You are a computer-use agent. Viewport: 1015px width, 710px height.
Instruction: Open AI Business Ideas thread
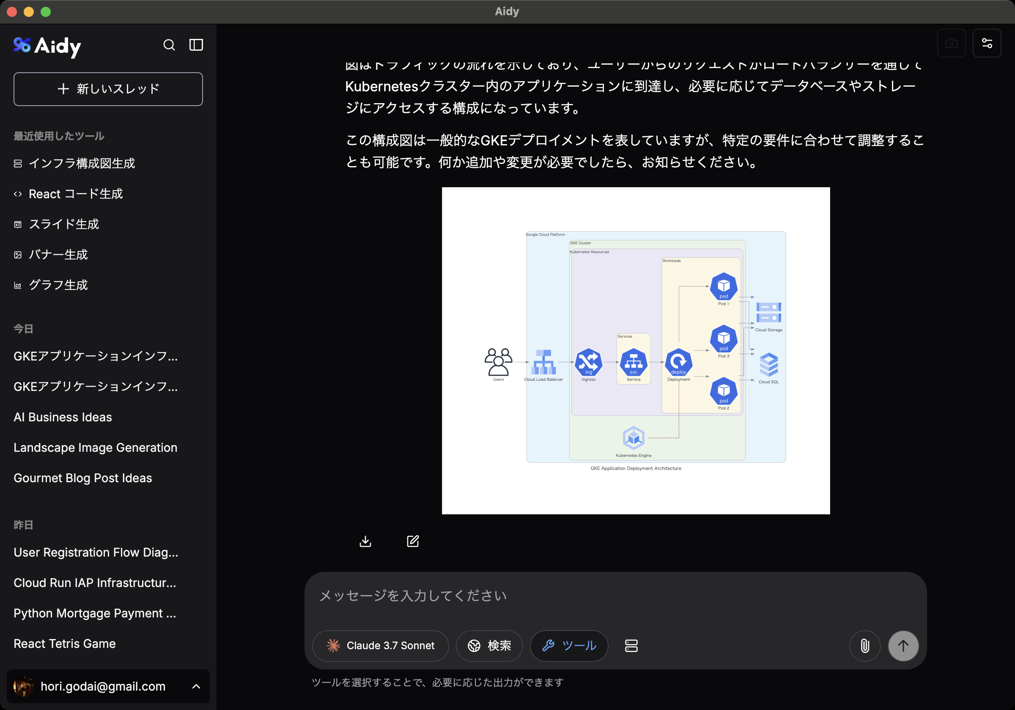(63, 418)
